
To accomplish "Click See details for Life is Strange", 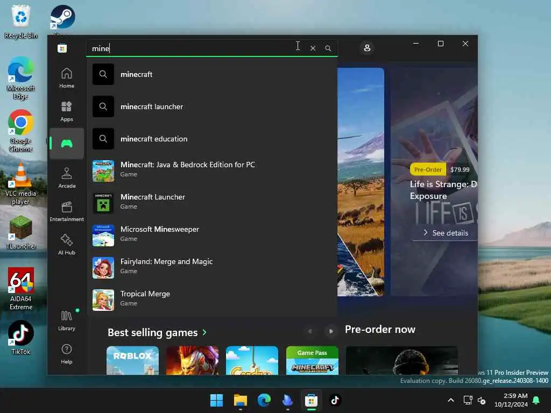I will (446, 233).
